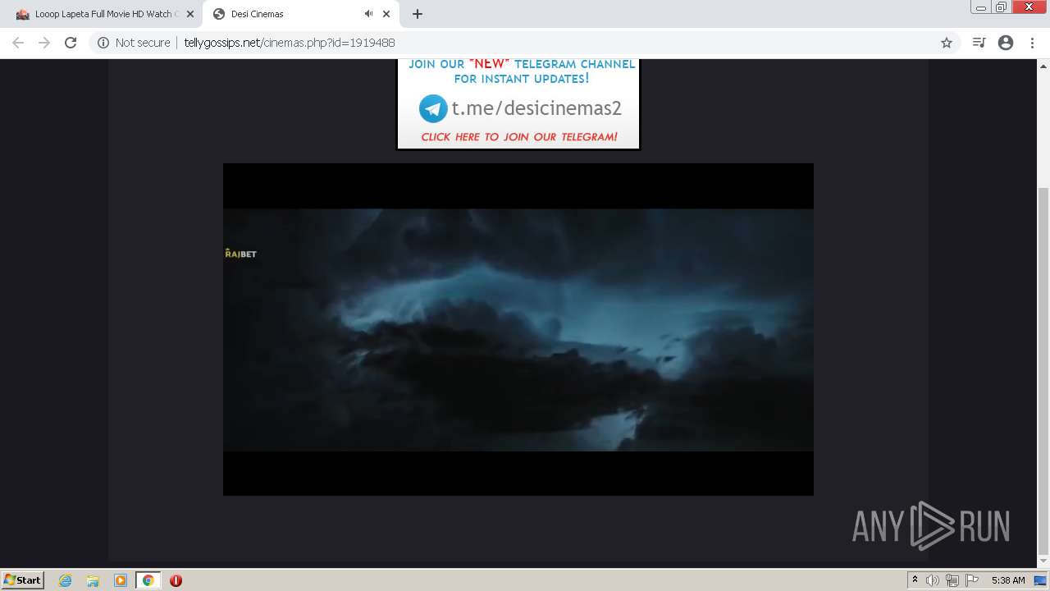Image resolution: width=1050 pixels, height=591 pixels.
Task: Open a new browser tab
Action: click(418, 14)
